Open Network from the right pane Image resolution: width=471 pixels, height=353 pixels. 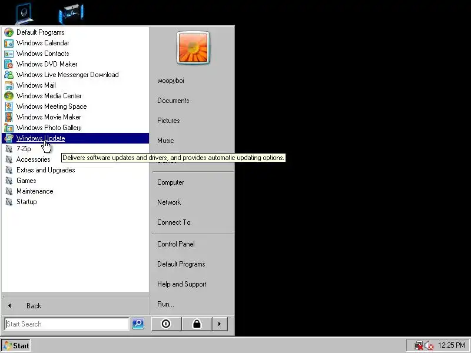(169, 202)
